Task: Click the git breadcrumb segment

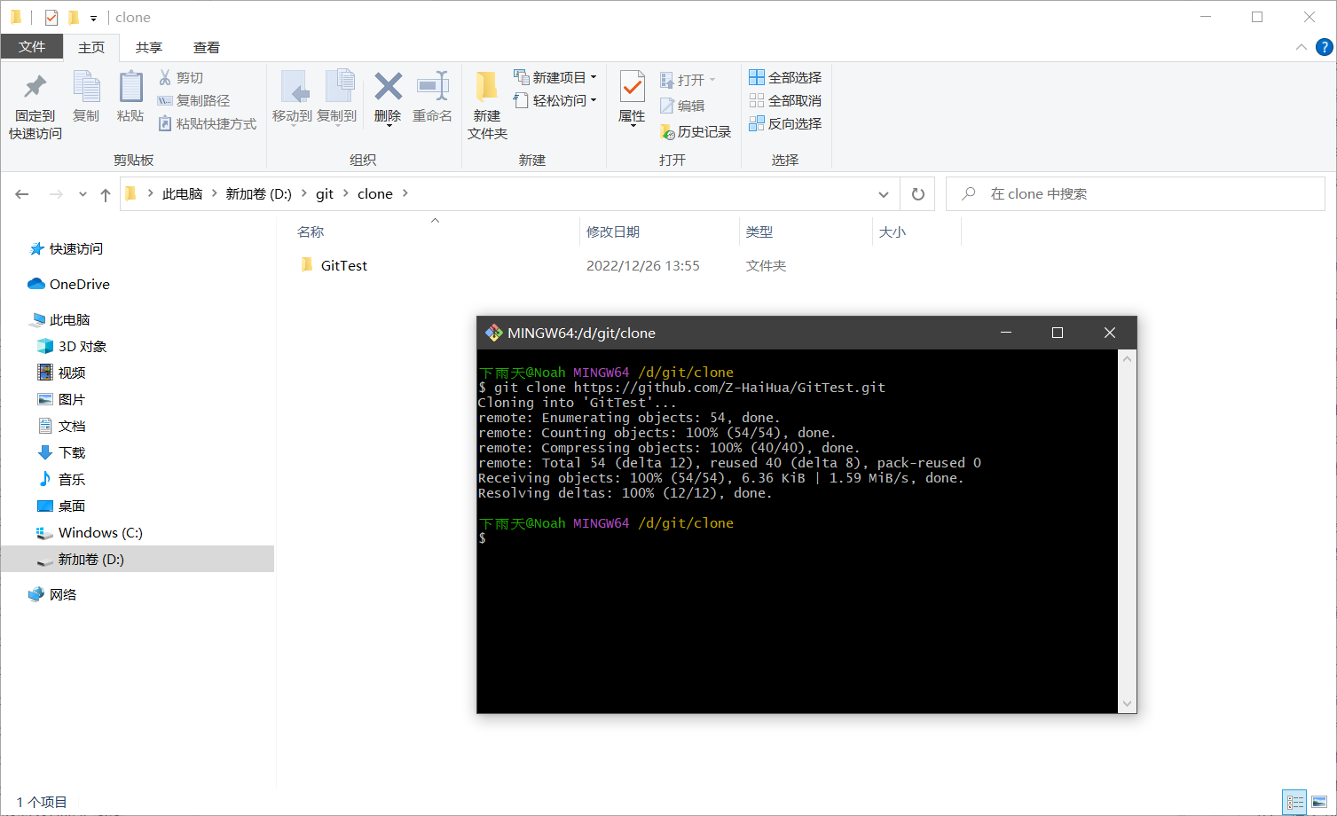Action: coord(325,194)
